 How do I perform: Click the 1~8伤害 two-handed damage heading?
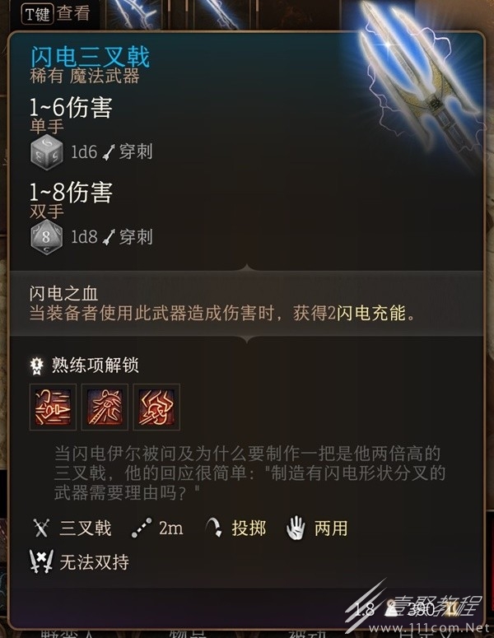point(71,192)
